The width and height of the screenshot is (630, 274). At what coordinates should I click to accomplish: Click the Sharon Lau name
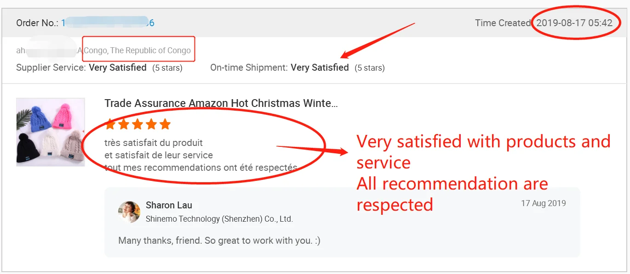tap(169, 205)
